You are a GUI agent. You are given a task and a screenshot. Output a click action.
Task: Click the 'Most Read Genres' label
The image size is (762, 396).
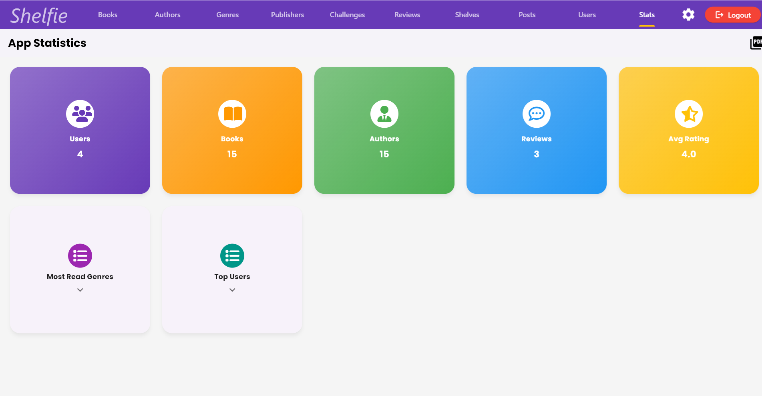pos(80,277)
